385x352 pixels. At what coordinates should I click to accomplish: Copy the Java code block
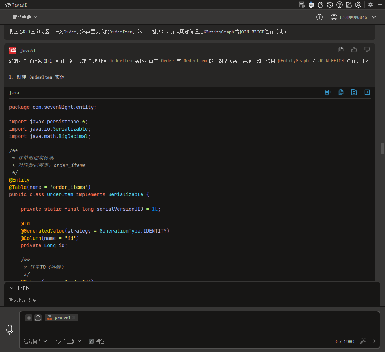coord(341,92)
